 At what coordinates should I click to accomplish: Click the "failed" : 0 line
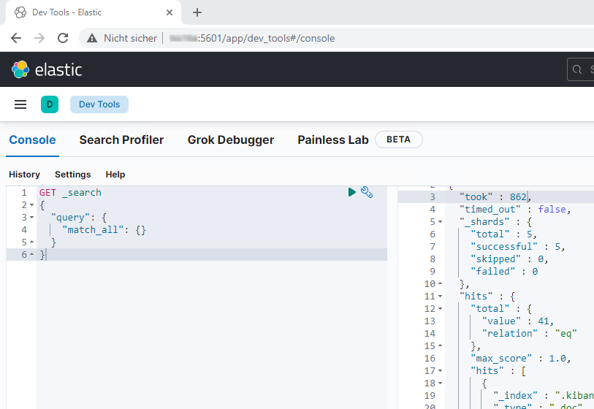pos(504,272)
